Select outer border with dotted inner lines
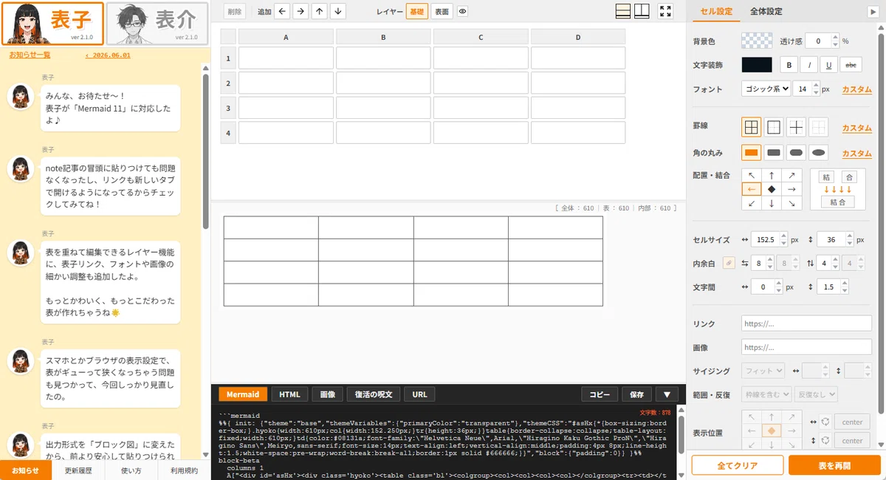The height and width of the screenshot is (480, 886). click(774, 127)
